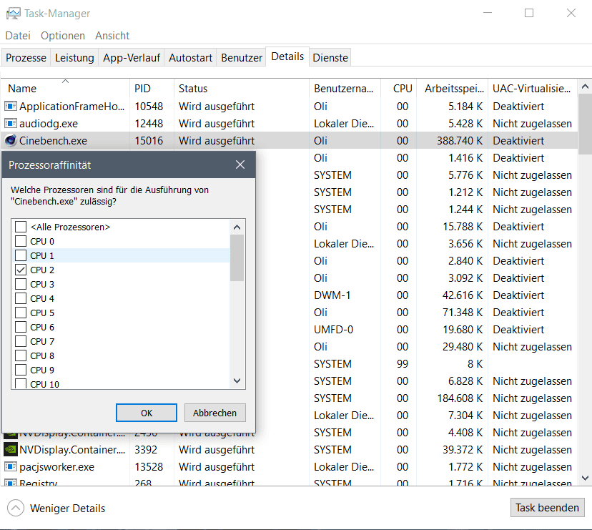The width and height of the screenshot is (592, 530).
Task: Click the process list scrollbar thumb
Action: tap(585, 124)
